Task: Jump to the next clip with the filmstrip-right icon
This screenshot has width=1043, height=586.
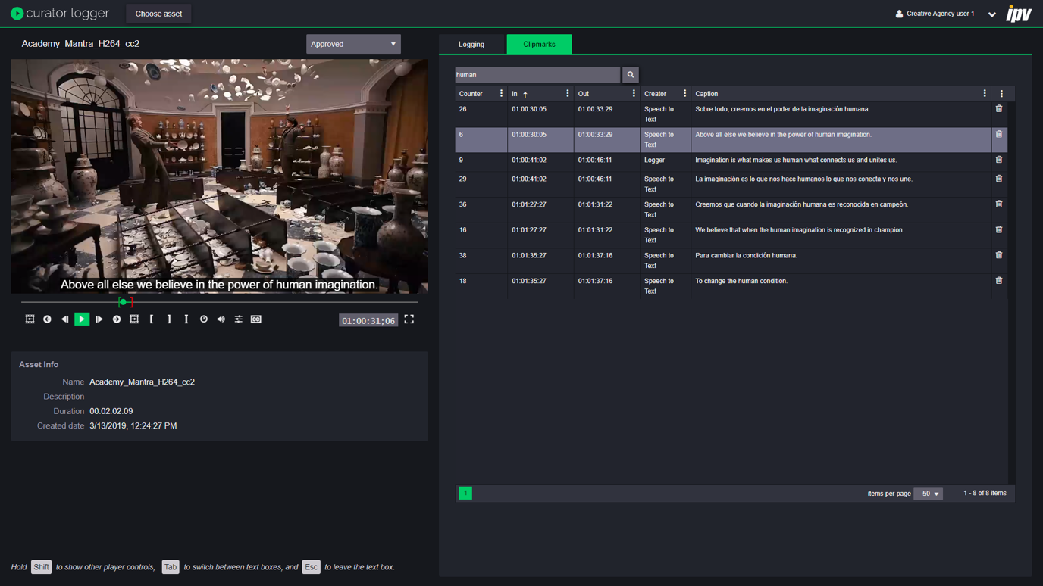Action: [x=134, y=319]
